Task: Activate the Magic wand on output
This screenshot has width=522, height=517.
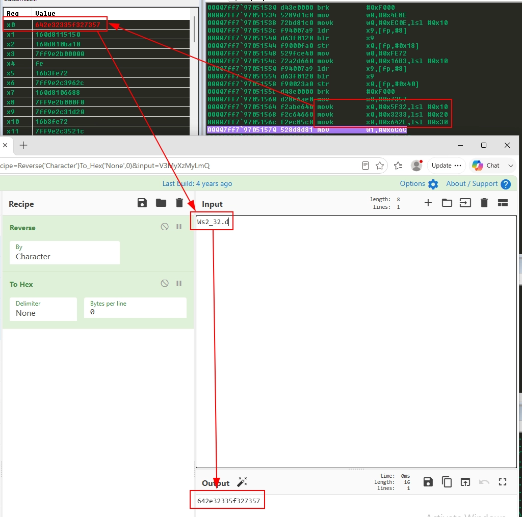Action: tap(242, 482)
